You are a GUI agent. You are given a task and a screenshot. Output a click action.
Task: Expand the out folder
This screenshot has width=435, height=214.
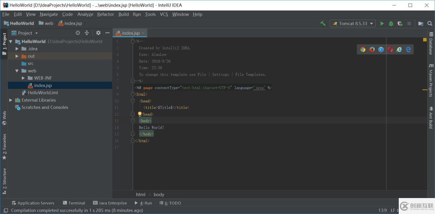17,56
